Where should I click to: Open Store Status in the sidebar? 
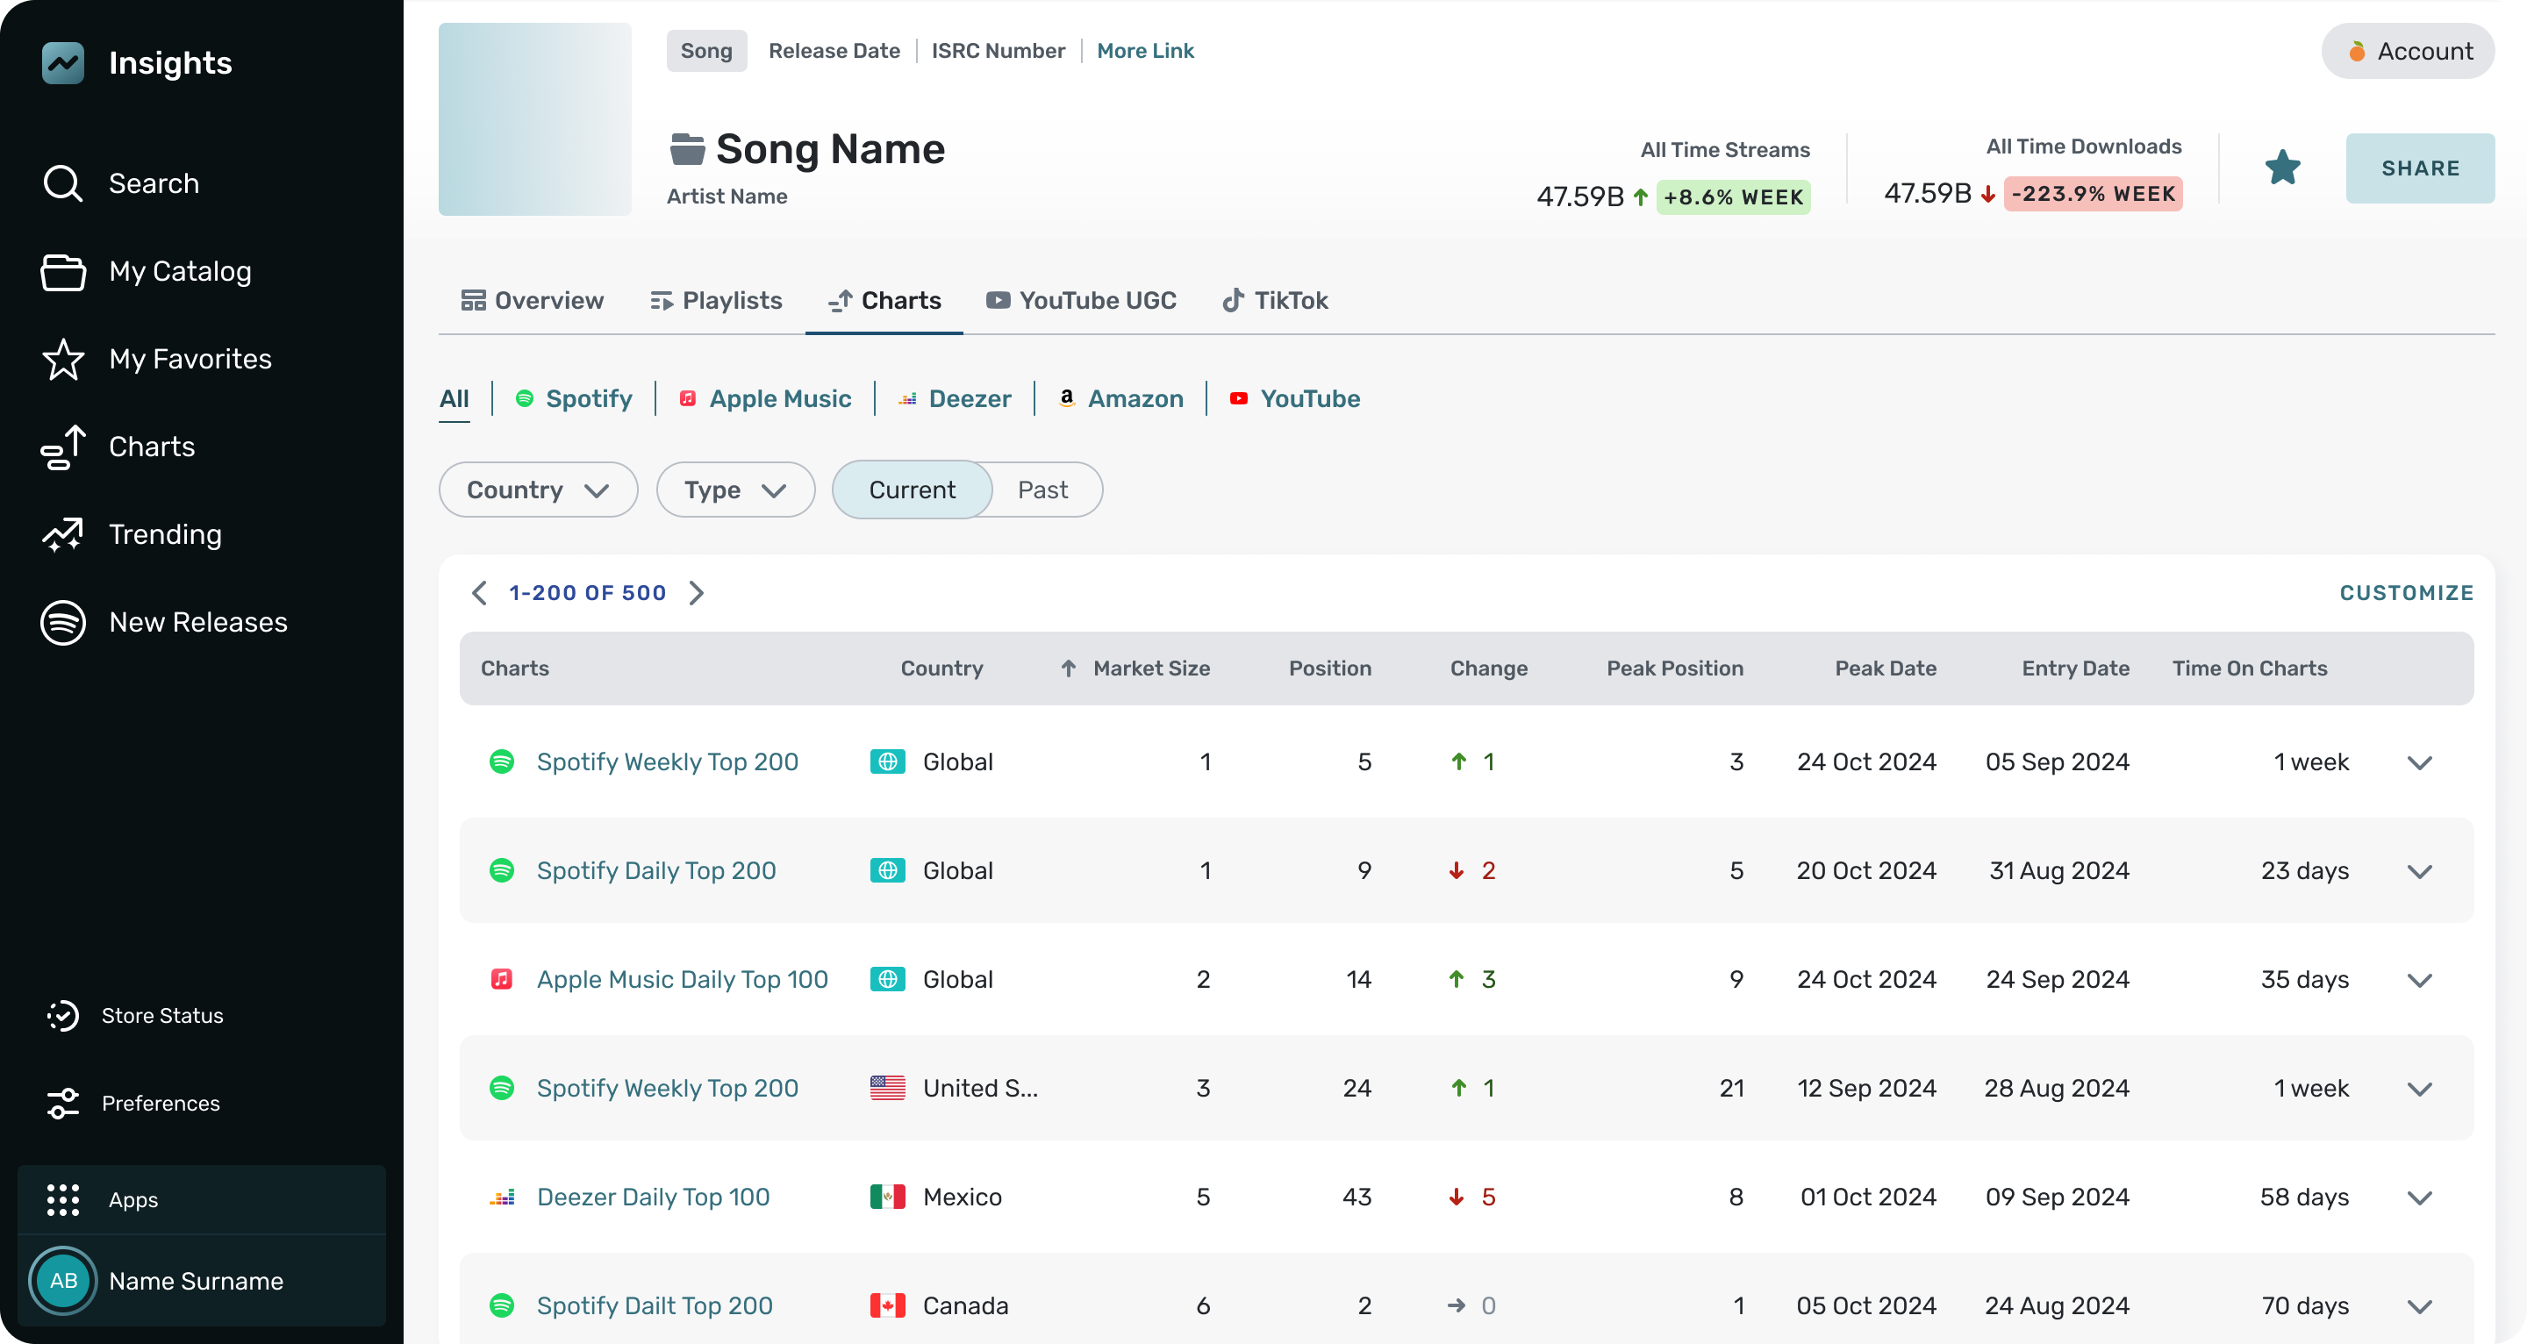161,1015
